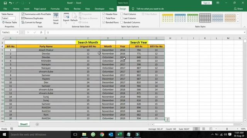Click the Excel icon on taskbar
The image size is (247, 138).
pos(120,135)
